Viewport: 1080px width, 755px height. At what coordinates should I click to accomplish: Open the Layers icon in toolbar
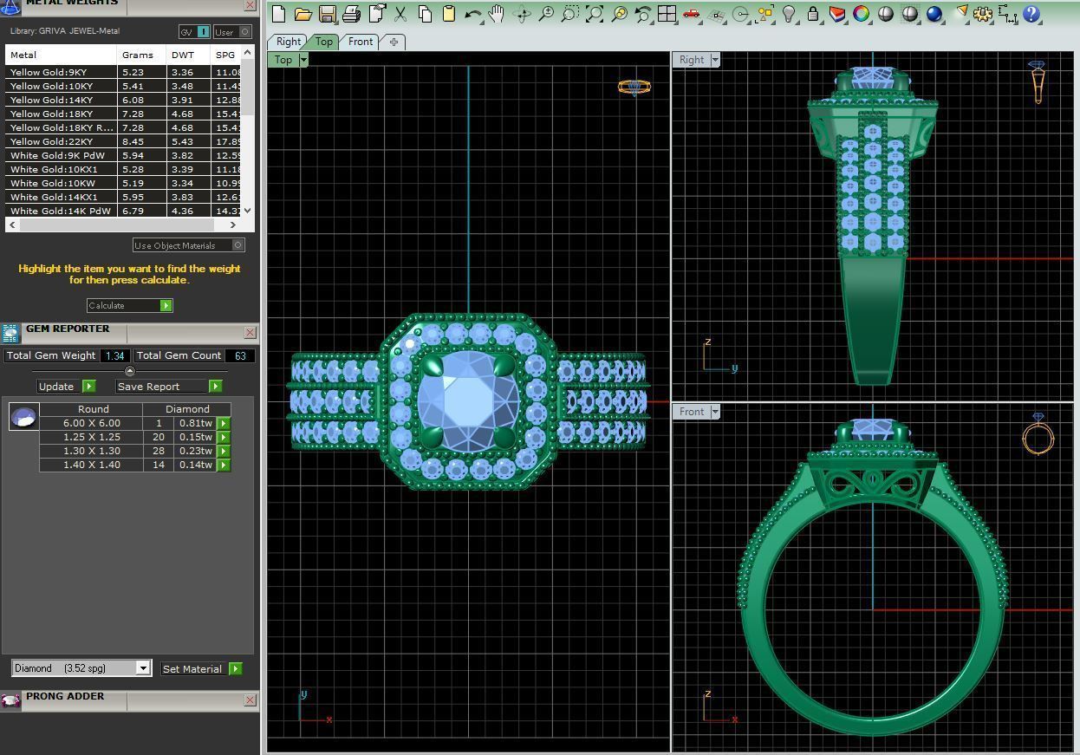click(x=837, y=14)
